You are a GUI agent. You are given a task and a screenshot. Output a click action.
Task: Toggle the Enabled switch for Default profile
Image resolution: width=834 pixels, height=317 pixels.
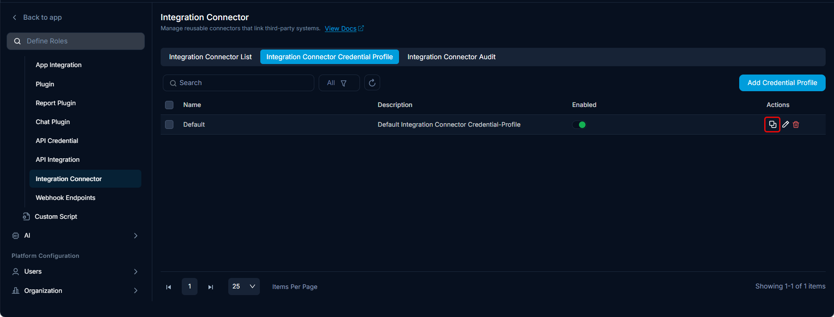(579, 125)
